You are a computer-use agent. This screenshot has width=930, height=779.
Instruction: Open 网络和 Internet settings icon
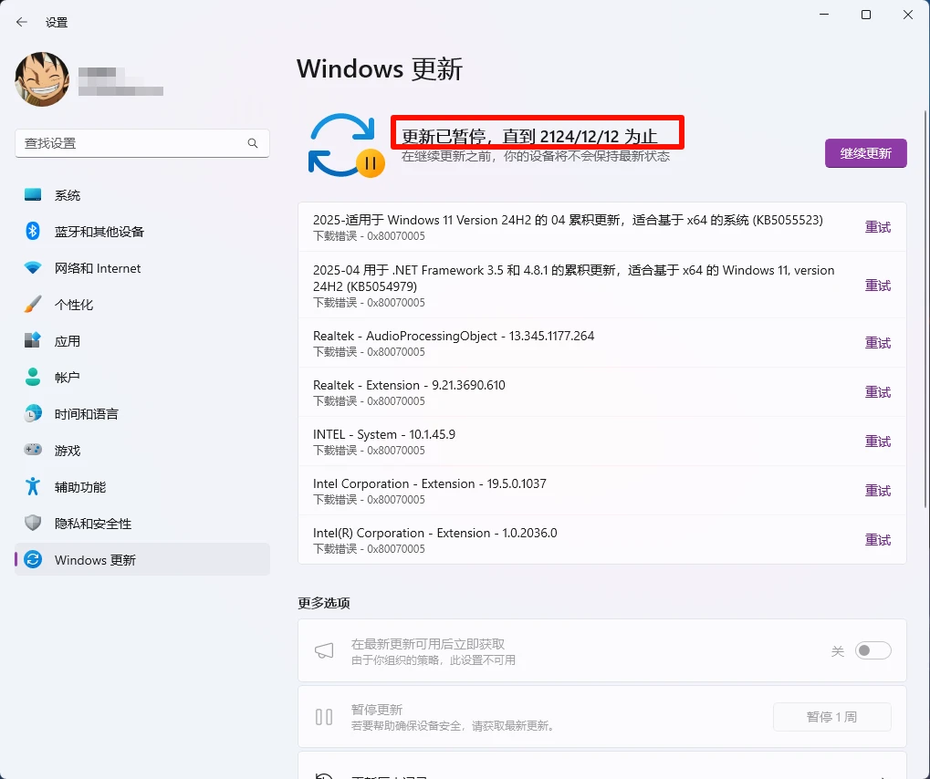coord(33,267)
